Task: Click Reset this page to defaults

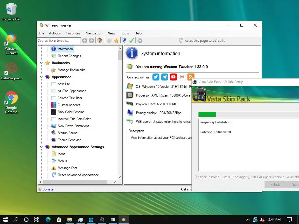Action: (202, 40)
